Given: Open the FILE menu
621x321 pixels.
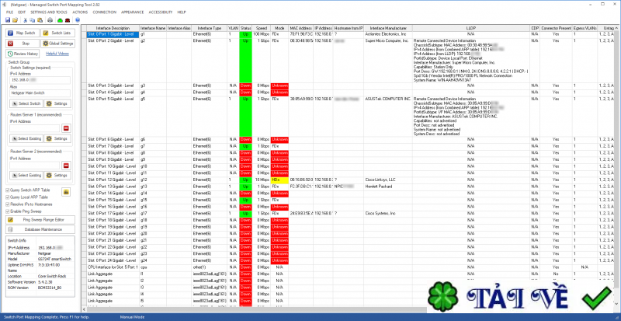Looking at the screenshot, I should pos(9,12).
